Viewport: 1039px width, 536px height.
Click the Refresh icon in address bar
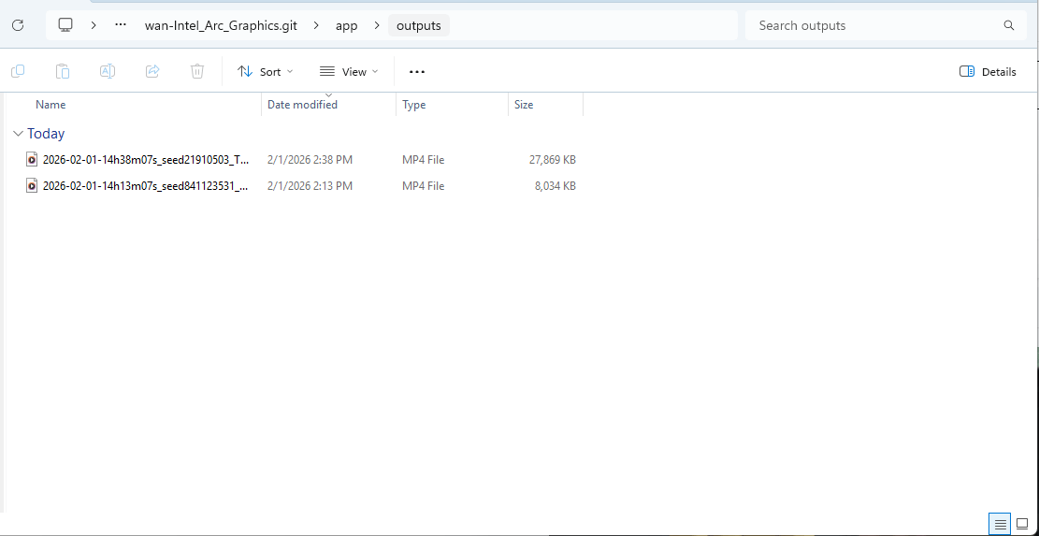[18, 25]
